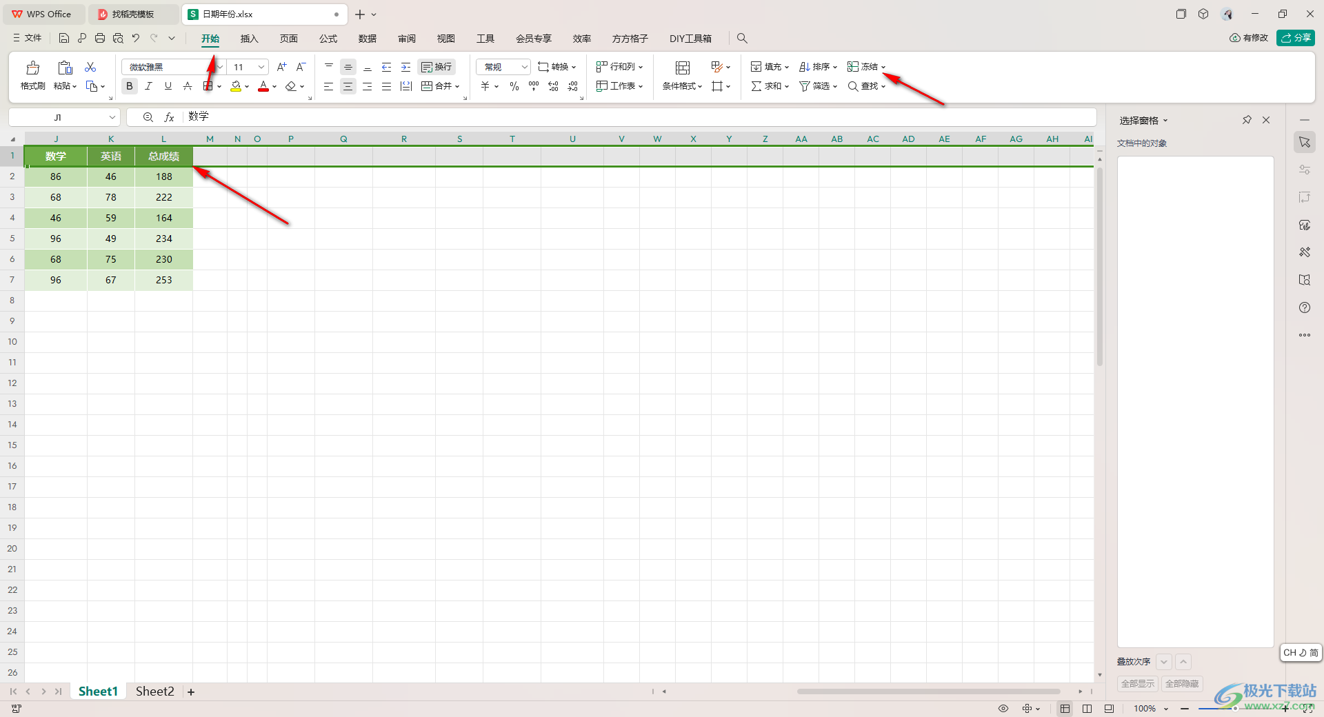The height and width of the screenshot is (717, 1324).
Task: Click the decrease decimal places icon
Action: 572,86
